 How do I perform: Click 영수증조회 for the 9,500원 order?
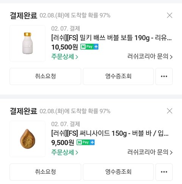coord(118,172)
